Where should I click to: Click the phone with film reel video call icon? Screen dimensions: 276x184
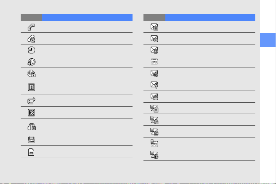pyautogui.click(x=32, y=39)
